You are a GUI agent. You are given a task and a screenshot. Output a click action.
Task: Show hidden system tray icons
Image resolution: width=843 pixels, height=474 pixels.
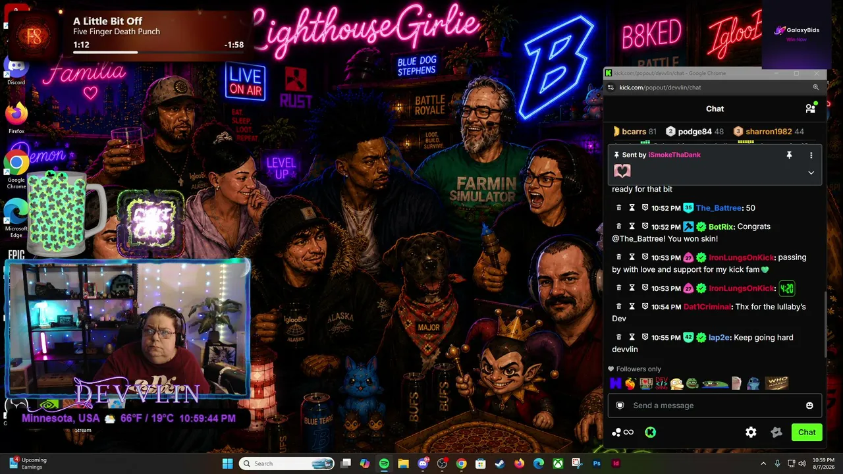(x=763, y=463)
